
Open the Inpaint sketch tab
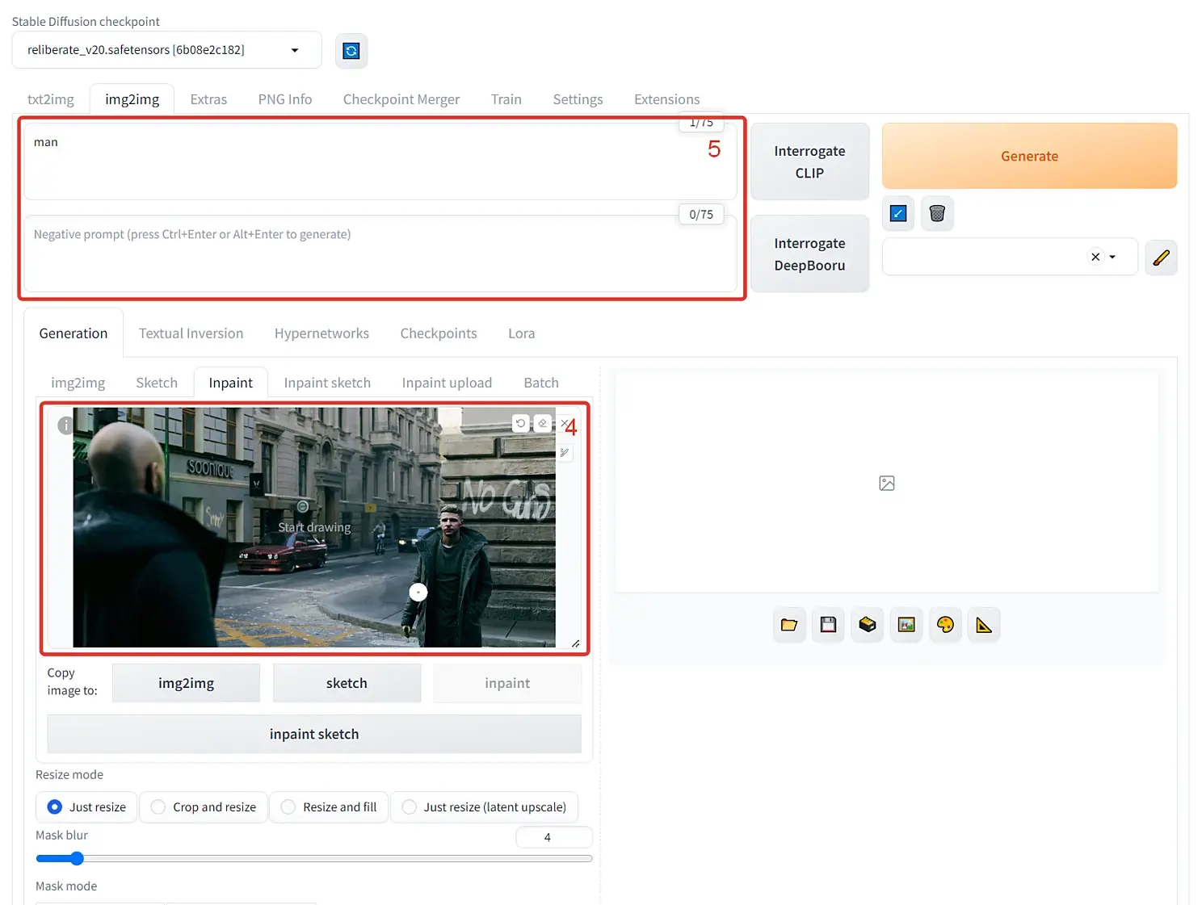[x=327, y=383]
